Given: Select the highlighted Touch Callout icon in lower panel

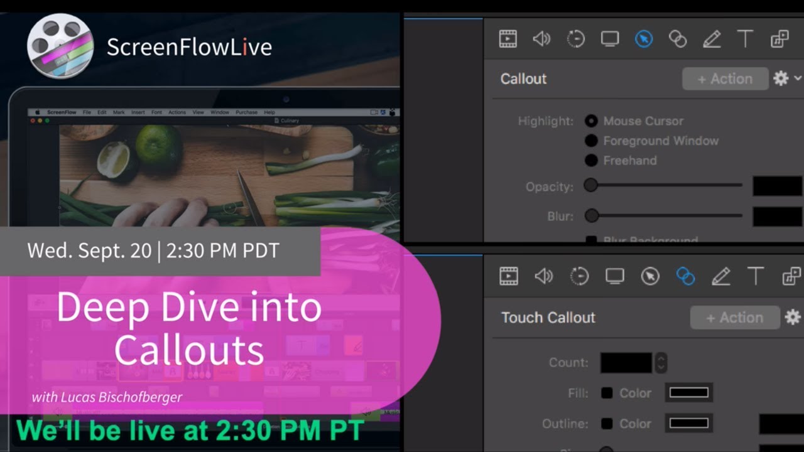Looking at the screenshot, I should pyautogui.click(x=685, y=276).
